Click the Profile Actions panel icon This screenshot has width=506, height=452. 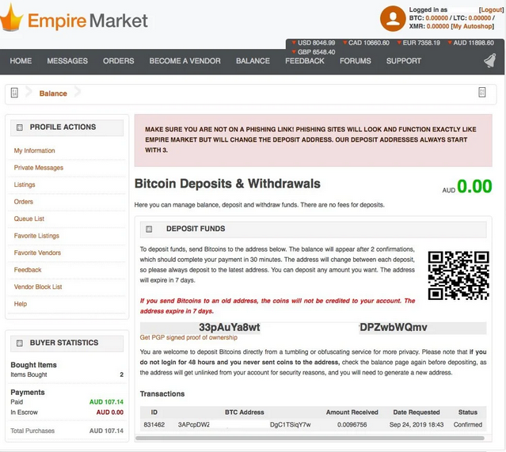coord(19,127)
